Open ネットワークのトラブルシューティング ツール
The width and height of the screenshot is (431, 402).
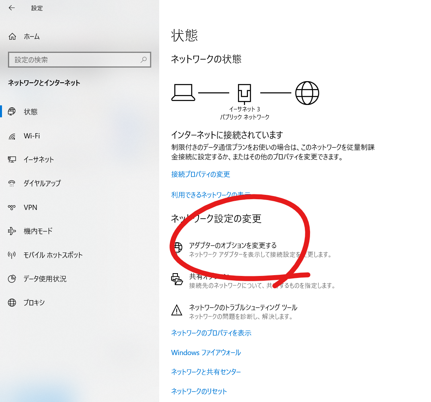tap(243, 307)
